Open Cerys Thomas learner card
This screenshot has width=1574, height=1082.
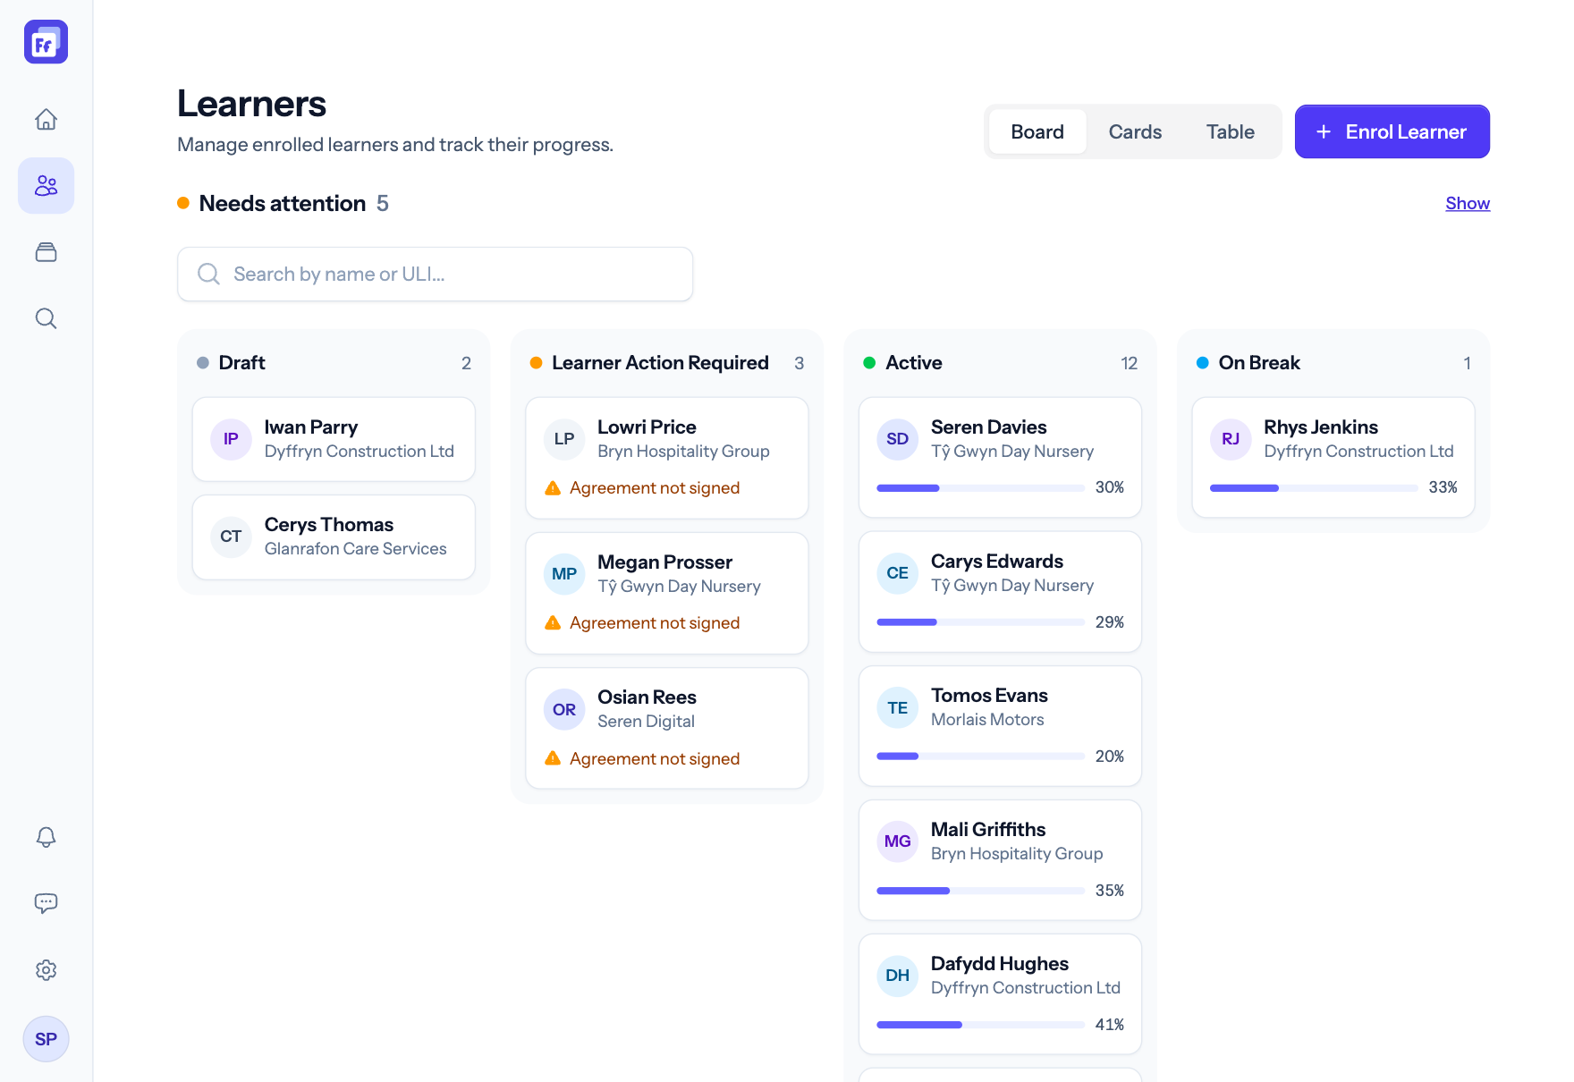(334, 537)
